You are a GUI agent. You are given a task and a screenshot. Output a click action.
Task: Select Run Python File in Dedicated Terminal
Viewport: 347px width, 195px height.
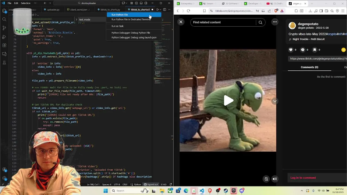coord(134,19)
